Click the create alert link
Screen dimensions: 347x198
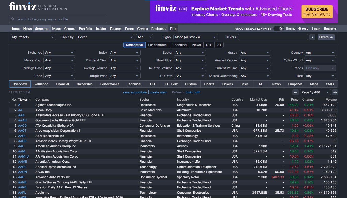(158, 92)
